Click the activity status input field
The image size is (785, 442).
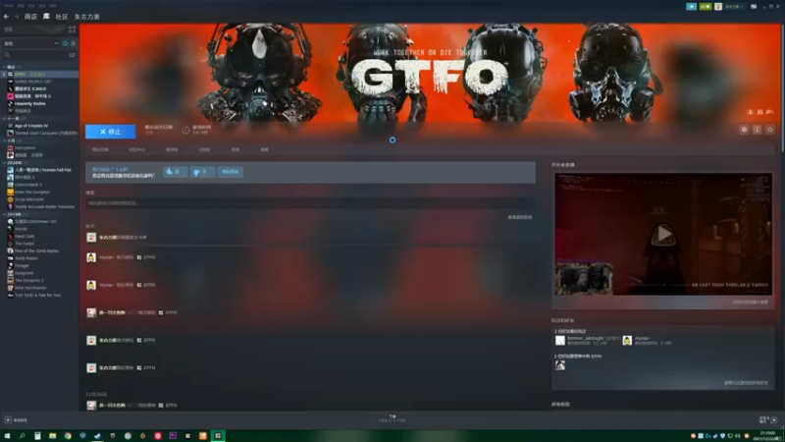pos(310,203)
